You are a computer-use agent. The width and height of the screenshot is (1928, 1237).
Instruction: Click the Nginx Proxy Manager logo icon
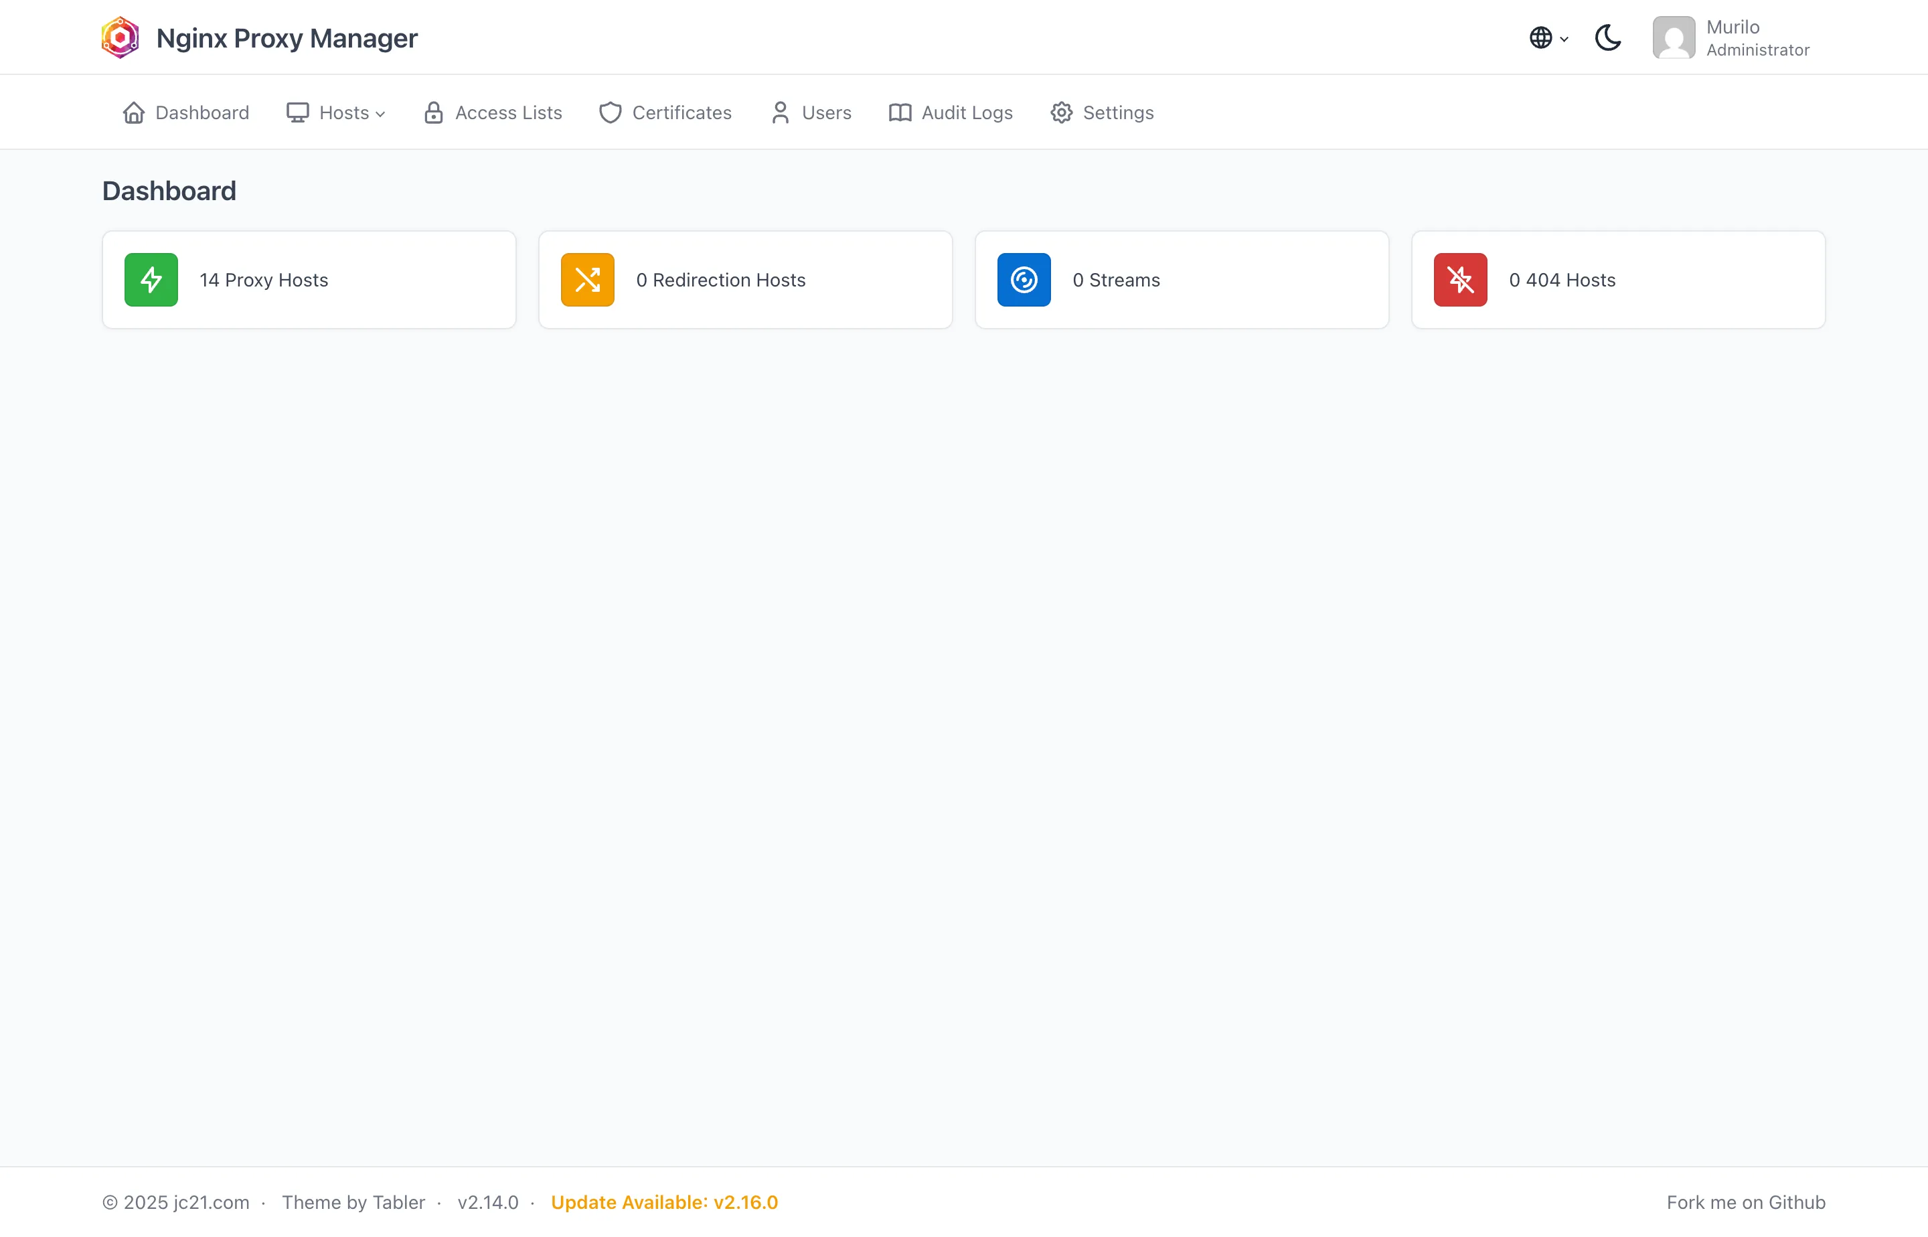click(x=120, y=37)
